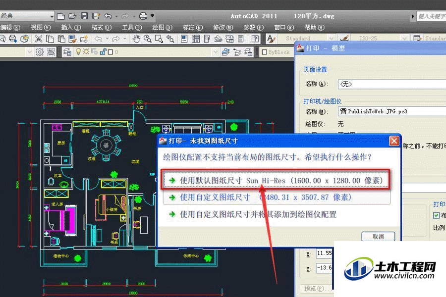This screenshot has width=446, height=297.
Task: Click Make Object's Layer Current icon
Action: click(225, 52)
